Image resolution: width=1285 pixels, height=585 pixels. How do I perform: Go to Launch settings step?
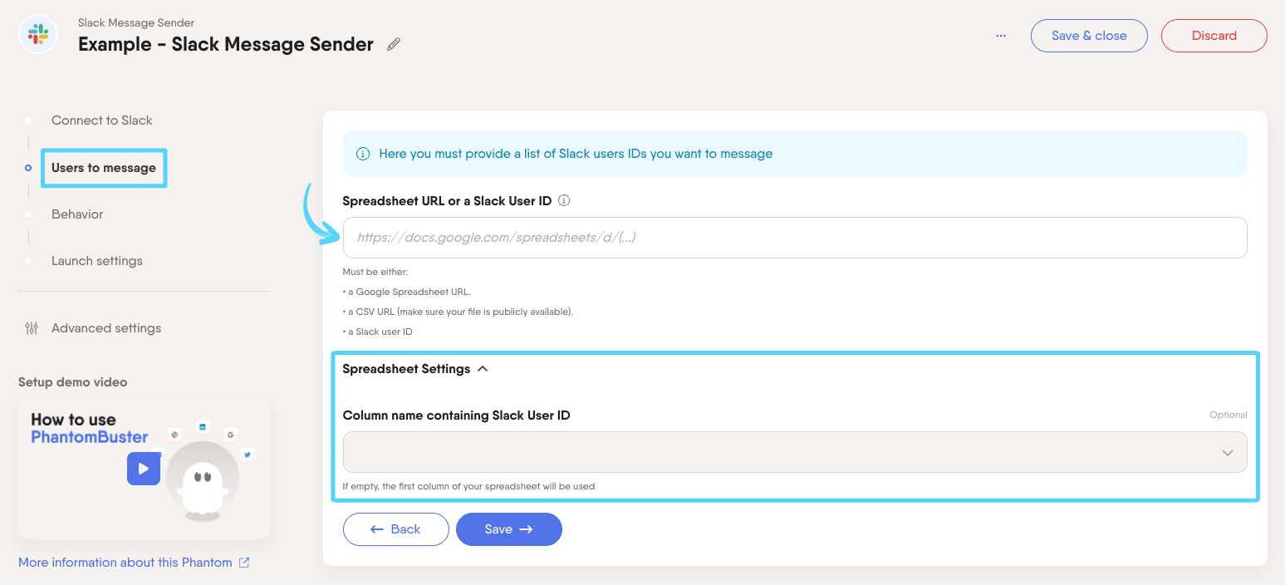pyautogui.click(x=96, y=261)
